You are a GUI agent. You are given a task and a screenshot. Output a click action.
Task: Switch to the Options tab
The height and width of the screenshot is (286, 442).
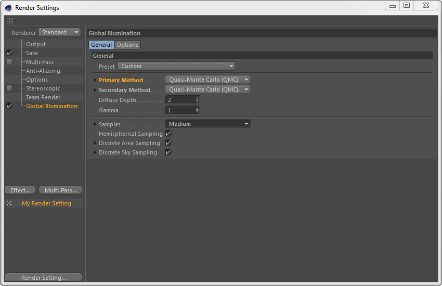click(127, 45)
